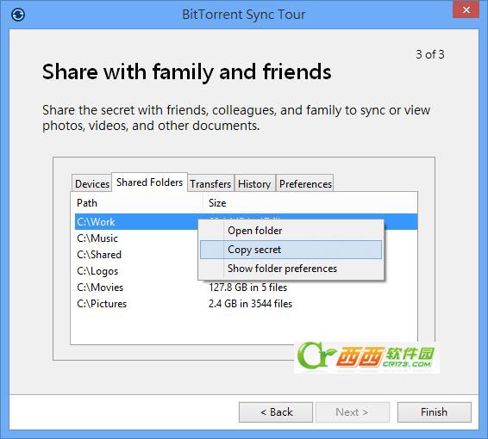Sort by the Size column header
The width and height of the screenshot is (488, 439).
coord(310,203)
